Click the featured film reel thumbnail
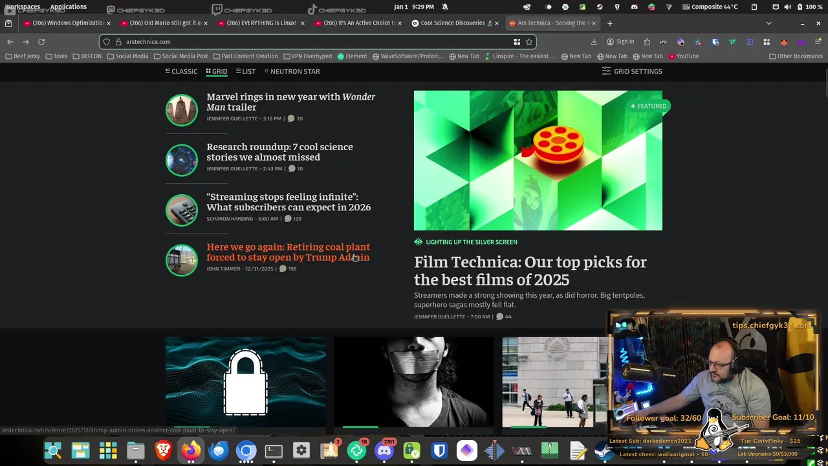 click(x=538, y=161)
